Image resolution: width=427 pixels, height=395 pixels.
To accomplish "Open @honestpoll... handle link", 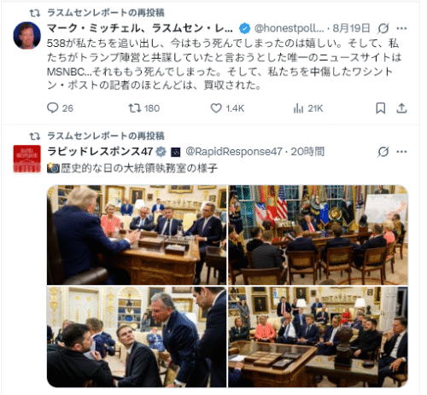I will point(289,28).
